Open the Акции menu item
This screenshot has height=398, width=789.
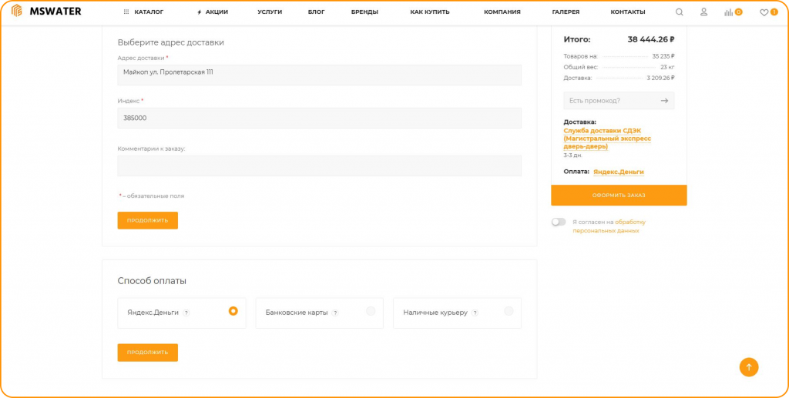[x=213, y=12]
